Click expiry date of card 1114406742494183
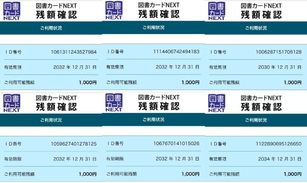The image size is (307, 183). (178, 67)
